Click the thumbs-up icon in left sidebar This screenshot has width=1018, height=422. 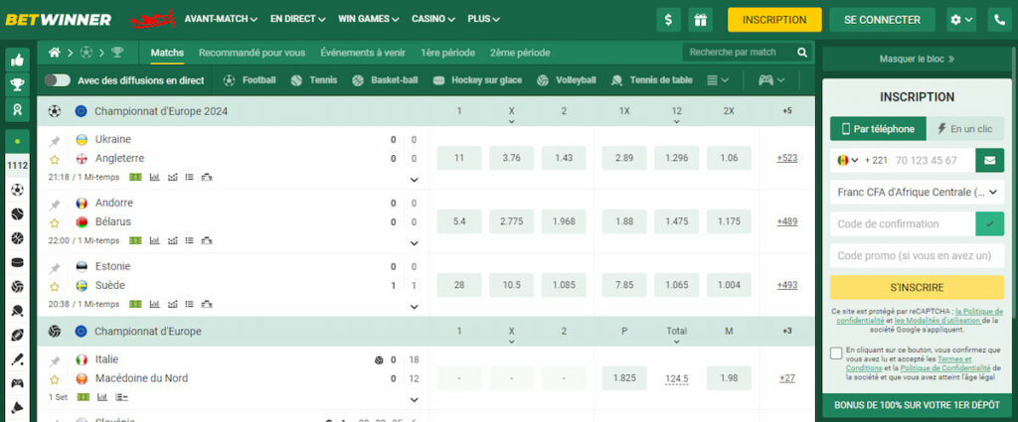tap(17, 61)
